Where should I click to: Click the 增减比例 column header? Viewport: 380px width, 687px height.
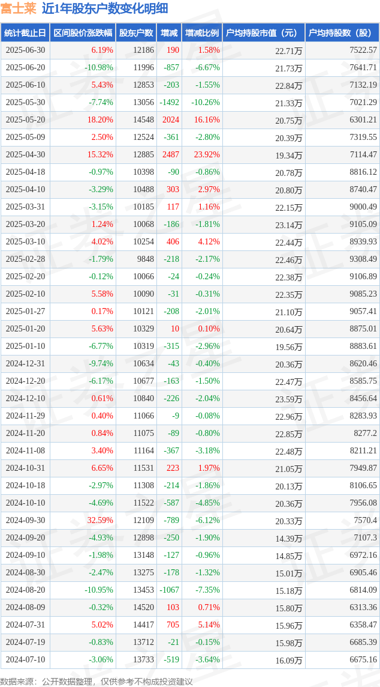[202, 33]
